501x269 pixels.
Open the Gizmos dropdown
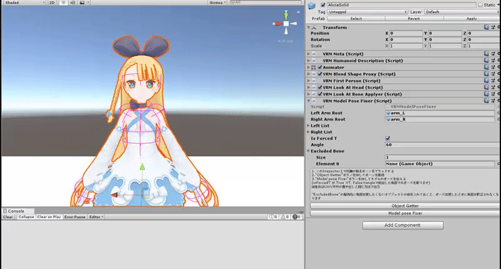pyautogui.click(x=217, y=3)
